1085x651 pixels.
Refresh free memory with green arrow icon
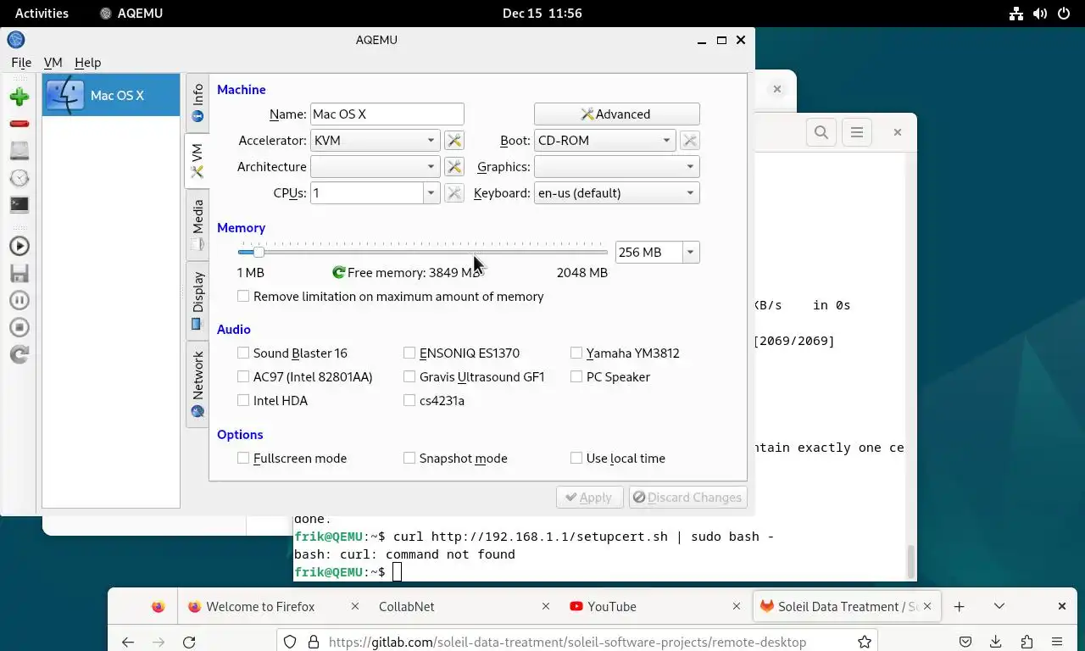(339, 272)
